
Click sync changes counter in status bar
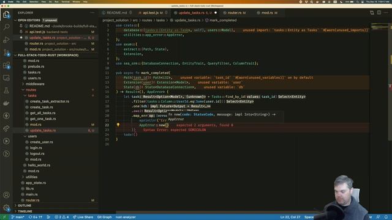click(x=36, y=217)
